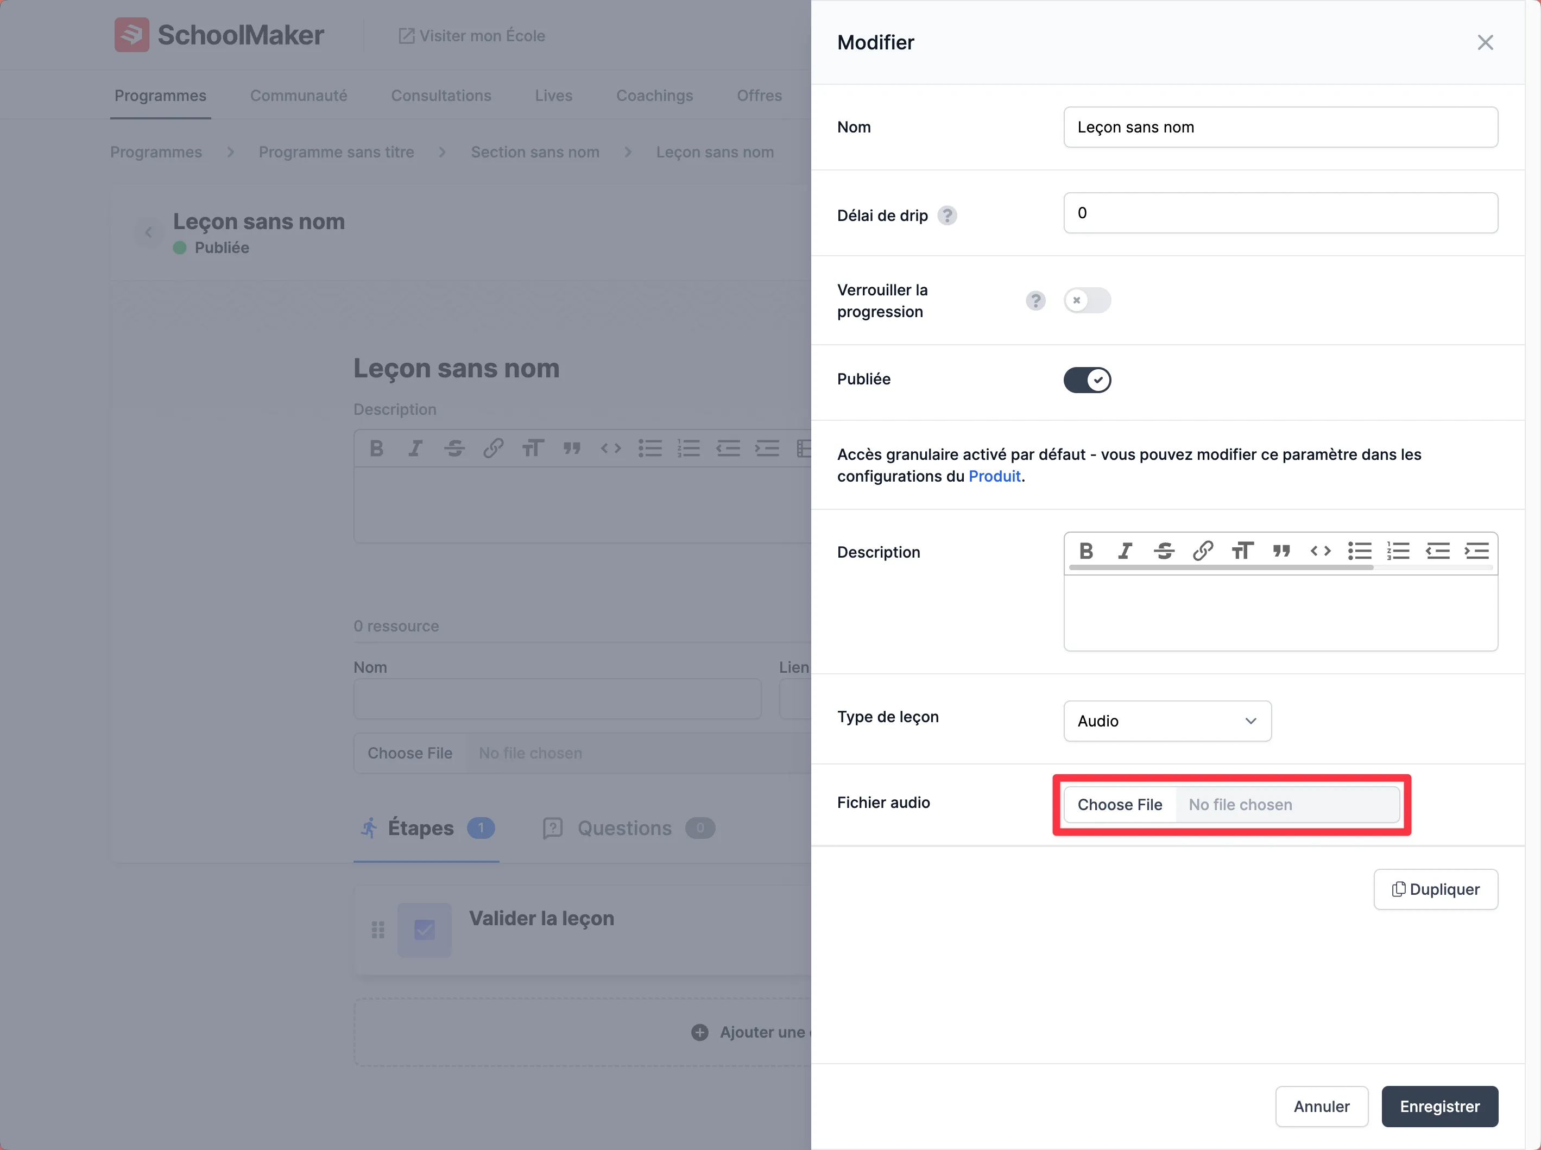Toggle Verrouiller la progression switch
The width and height of the screenshot is (1541, 1150).
(x=1087, y=301)
